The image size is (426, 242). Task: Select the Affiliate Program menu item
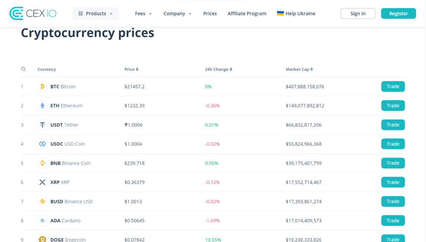247,13
